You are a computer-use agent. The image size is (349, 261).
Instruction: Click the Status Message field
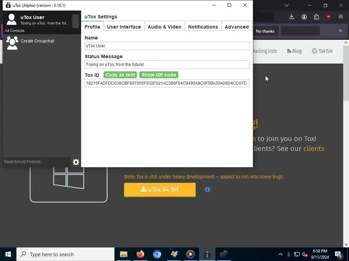pos(167,64)
